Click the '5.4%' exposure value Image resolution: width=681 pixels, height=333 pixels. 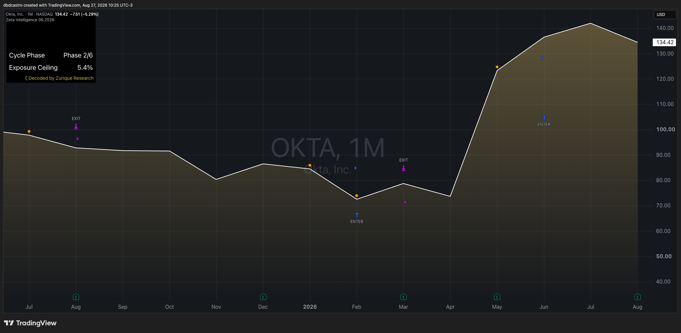(85, 67)
